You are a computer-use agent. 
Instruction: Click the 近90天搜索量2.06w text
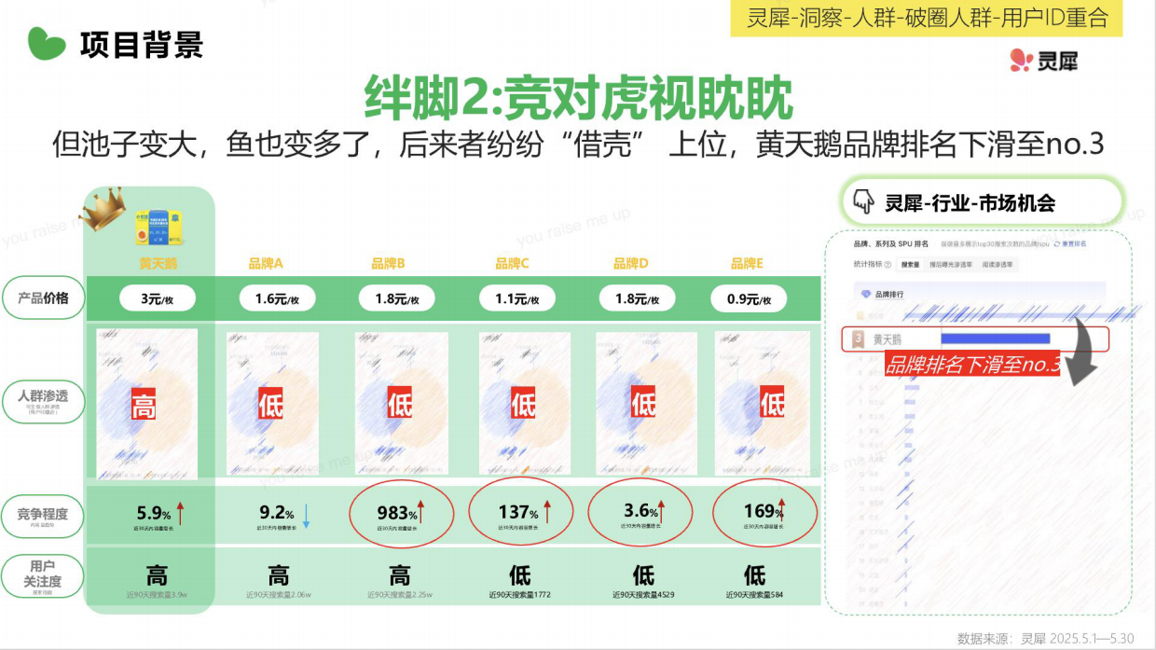click(x=278, y=594)
